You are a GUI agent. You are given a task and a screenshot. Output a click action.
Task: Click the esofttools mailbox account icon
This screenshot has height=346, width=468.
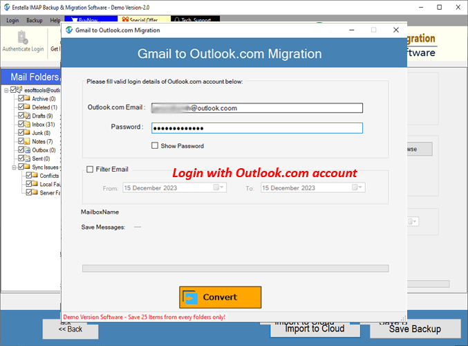[x=19, y=89]
